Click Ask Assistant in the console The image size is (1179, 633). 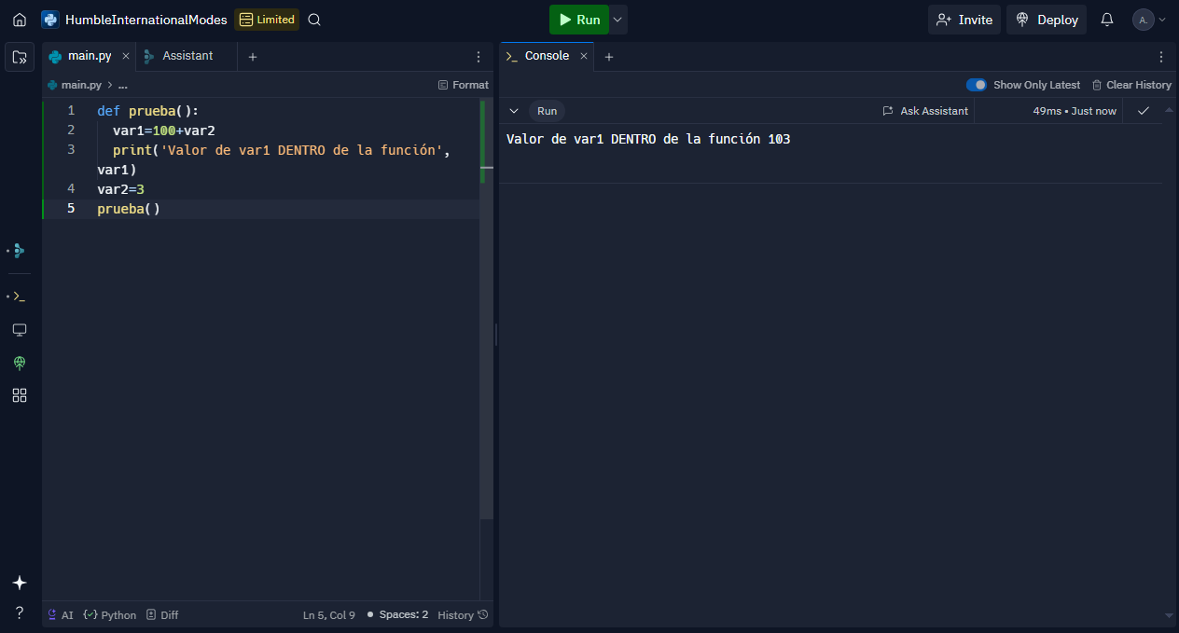pos(925,111)
